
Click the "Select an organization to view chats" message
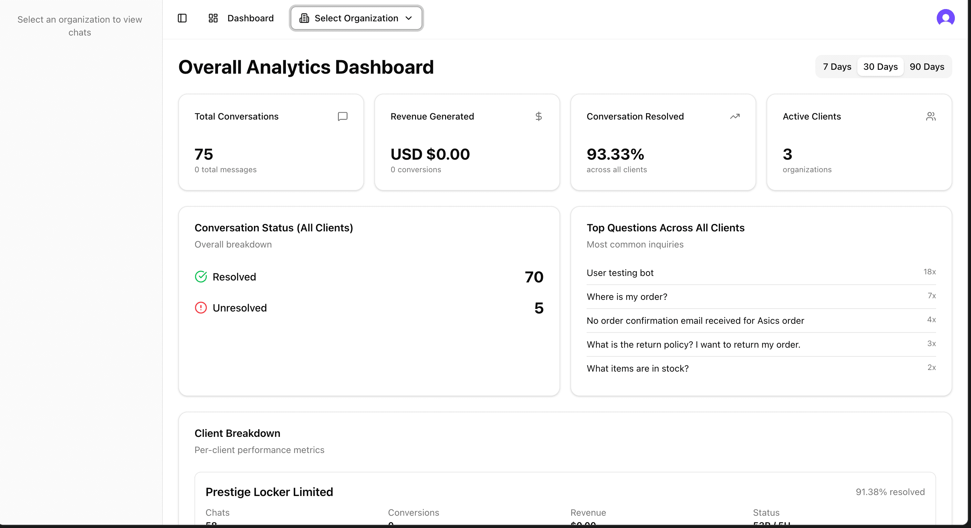click(x=79, y=26)
